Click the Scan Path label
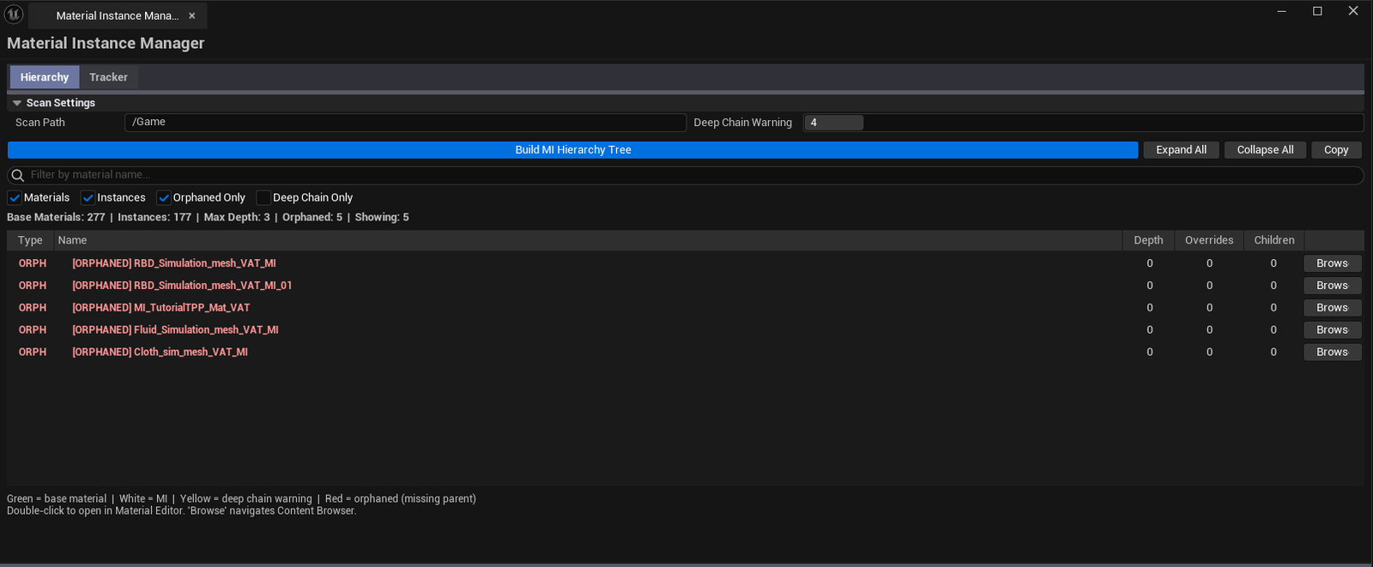The width and height of the screenshot is (1373, 567). point(40,123)
